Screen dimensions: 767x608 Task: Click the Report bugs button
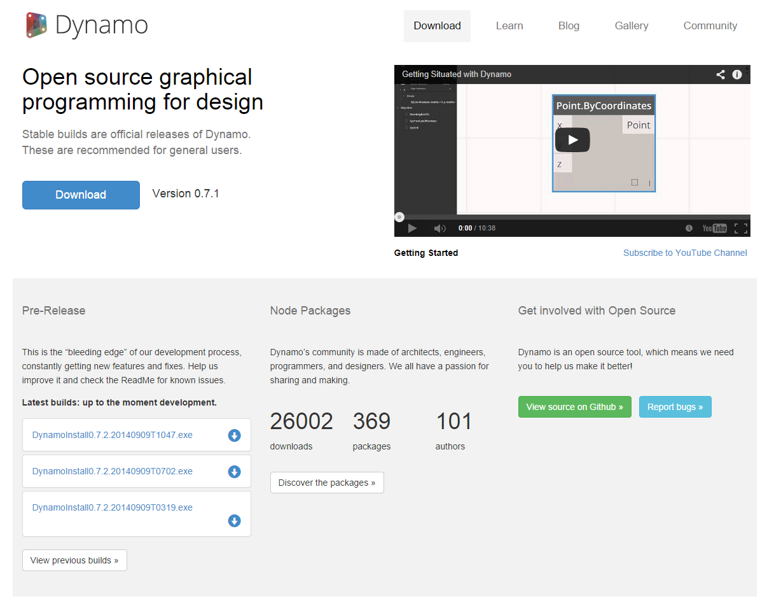pos(675,407)
